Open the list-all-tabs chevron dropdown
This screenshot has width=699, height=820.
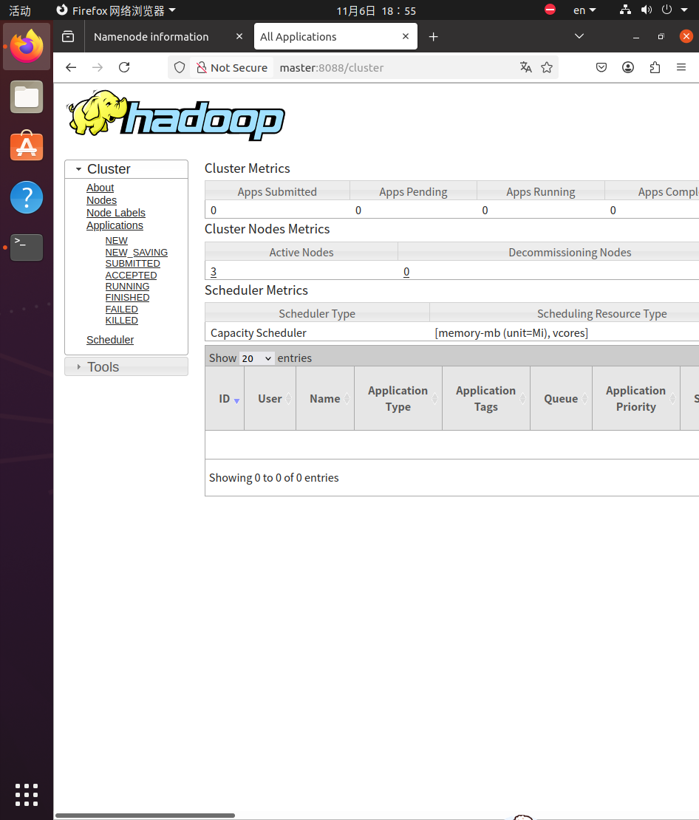(x=579, y=36)
